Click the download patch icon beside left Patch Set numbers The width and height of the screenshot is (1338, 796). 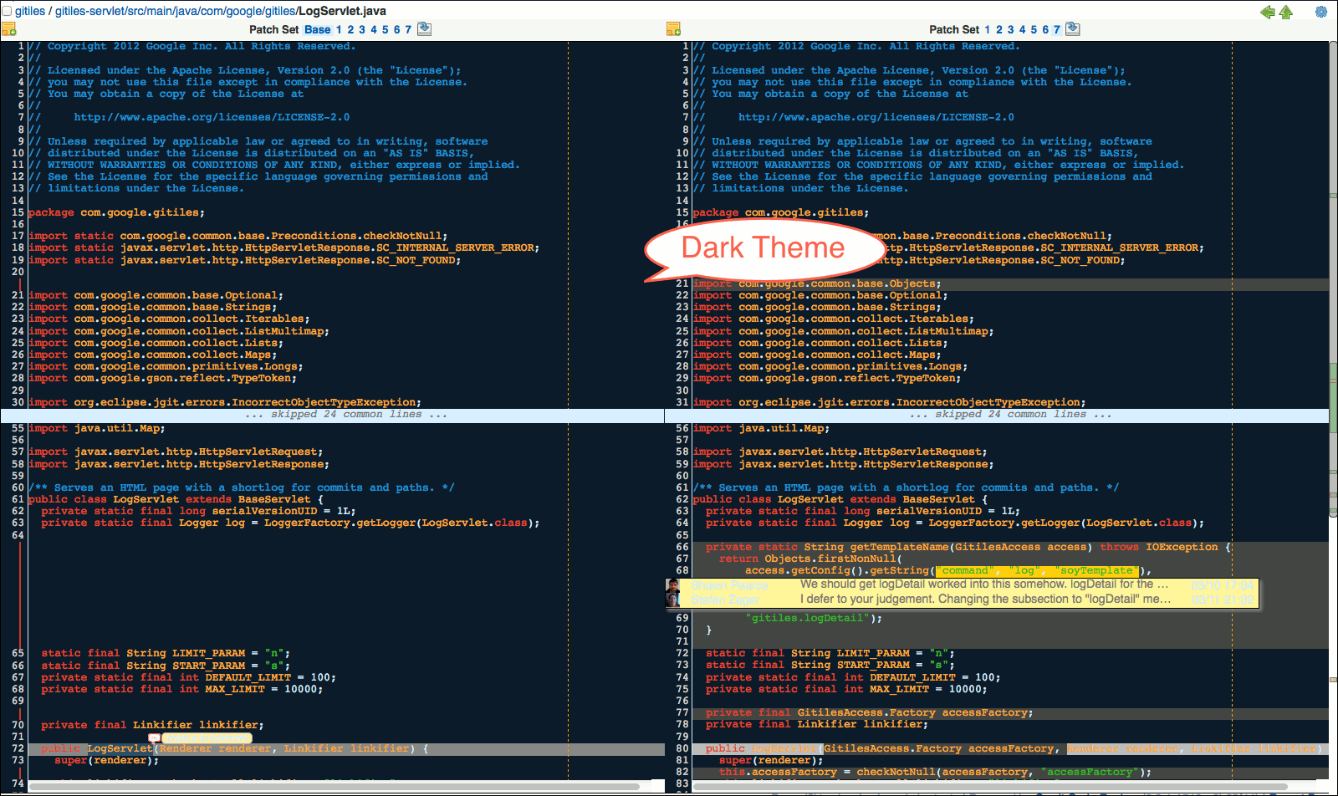click(x=424, y=28)
